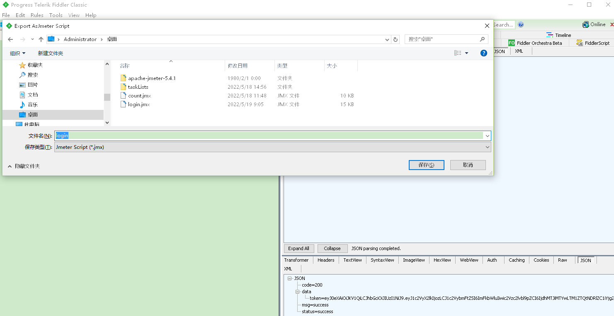Open the FiddlerScript tab
This screenshot has width=614, height=316.
(x=593, y=43)
